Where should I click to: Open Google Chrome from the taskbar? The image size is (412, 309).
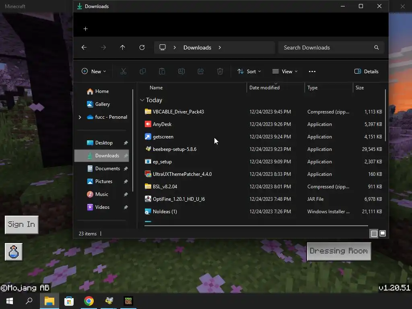[x=89, y=301]
